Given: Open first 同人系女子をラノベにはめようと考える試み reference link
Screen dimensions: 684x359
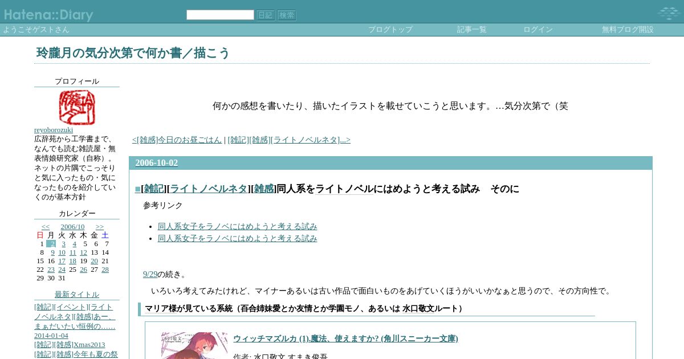Looking at the screenshot, I should 238,226.
